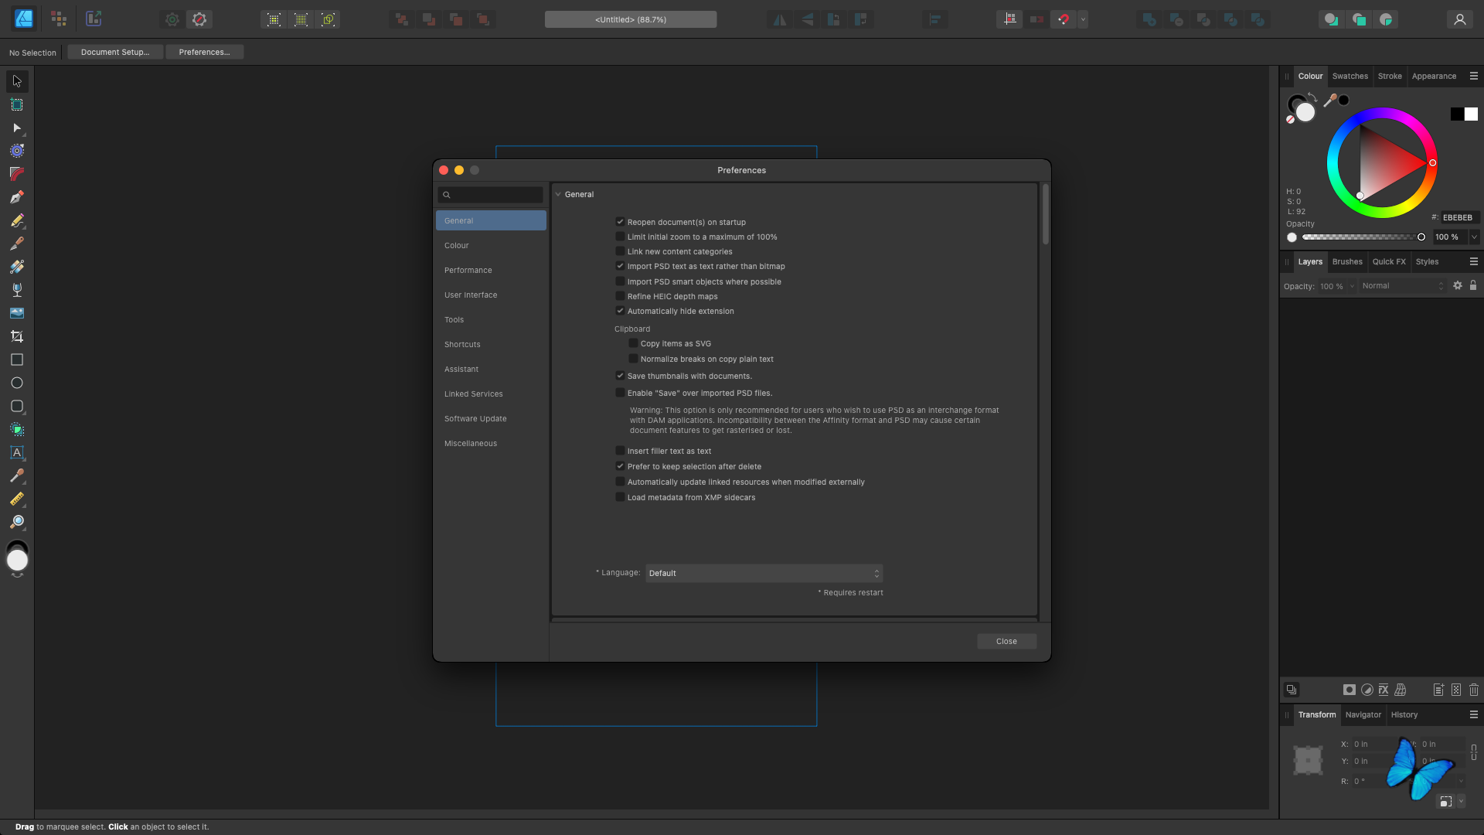Select the Pencil tool

(x=17, y=220)
